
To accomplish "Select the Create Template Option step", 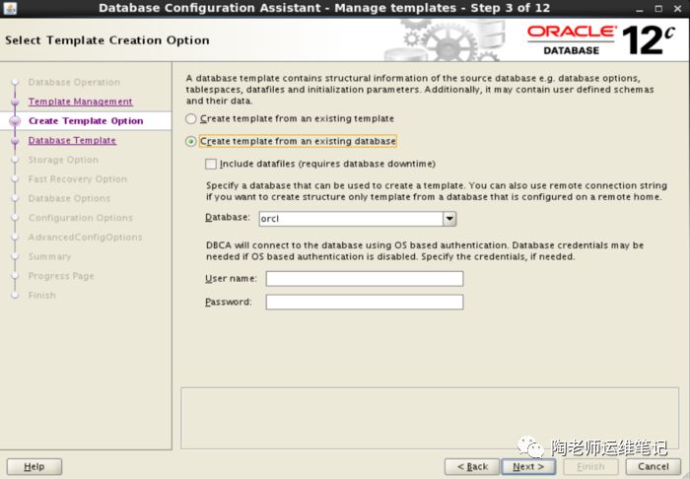I will pyautogui.click(x=86, y=121).
